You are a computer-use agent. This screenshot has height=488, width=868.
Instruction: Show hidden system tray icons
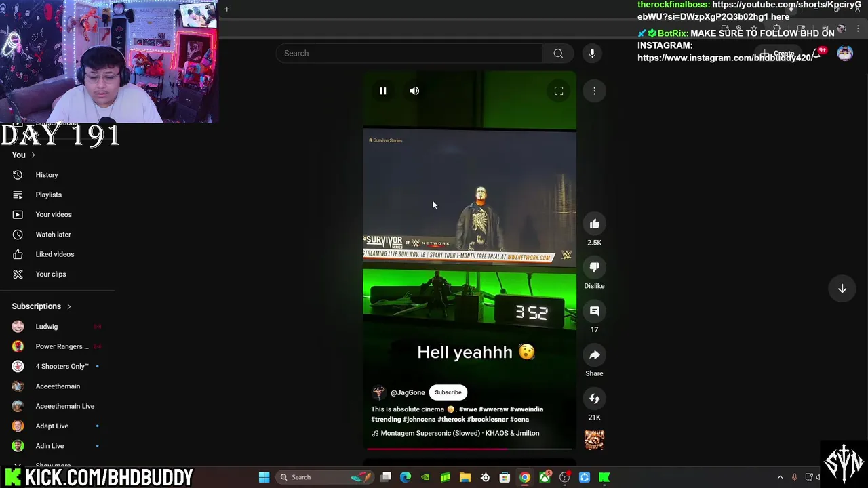point(780,477)
